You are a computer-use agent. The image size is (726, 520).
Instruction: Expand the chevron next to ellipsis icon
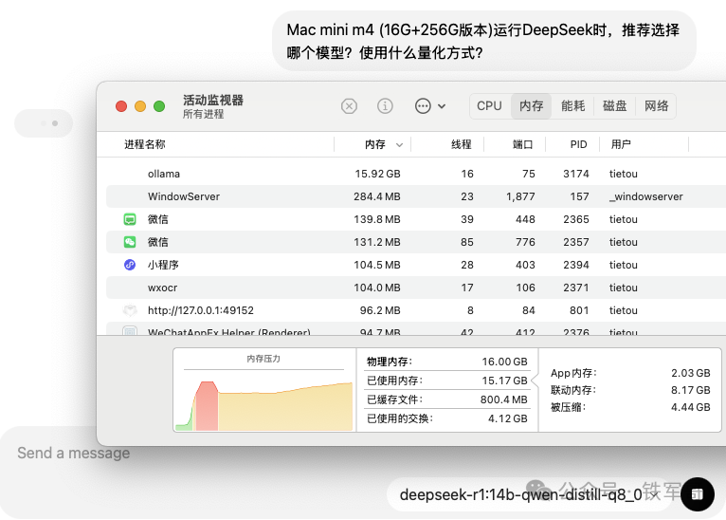[x=442, y=106]
